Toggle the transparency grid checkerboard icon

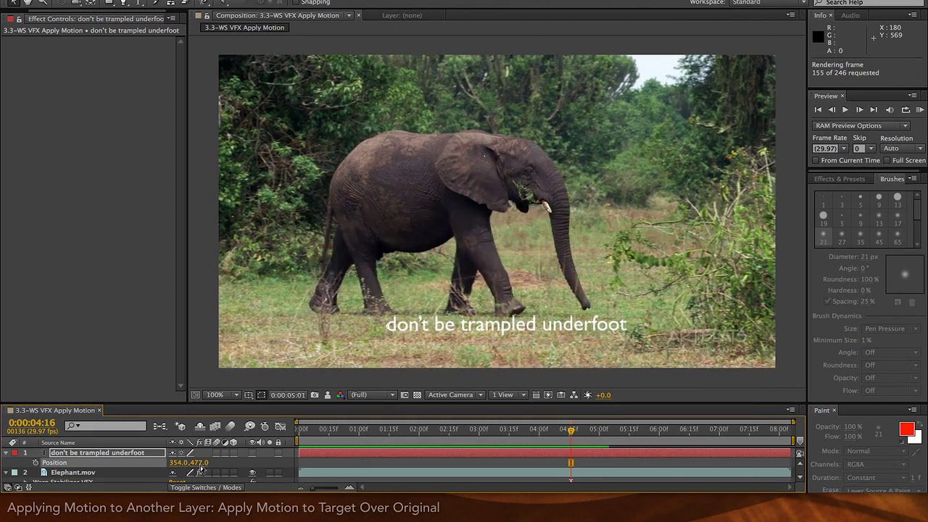[x=417, y=395]
